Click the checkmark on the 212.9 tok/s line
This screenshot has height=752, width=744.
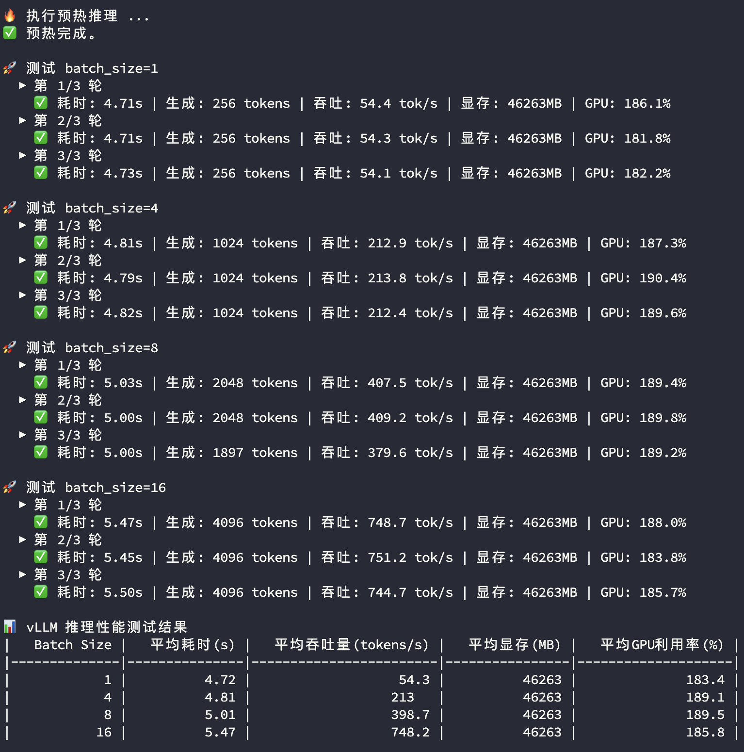(41, 242)
